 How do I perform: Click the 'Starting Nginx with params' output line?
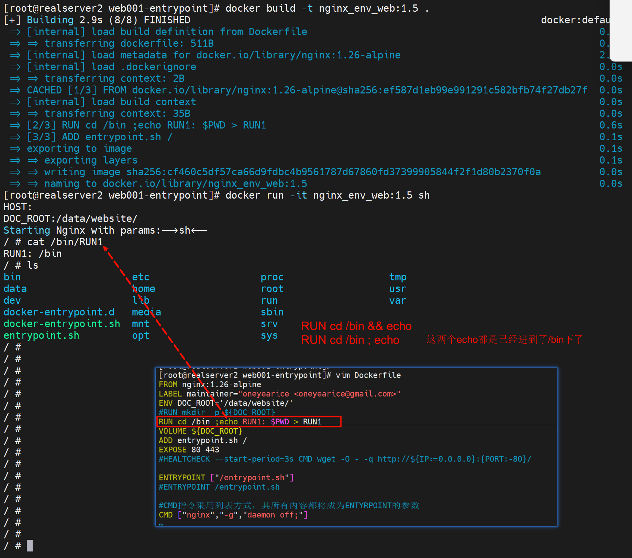pos(105,230)
